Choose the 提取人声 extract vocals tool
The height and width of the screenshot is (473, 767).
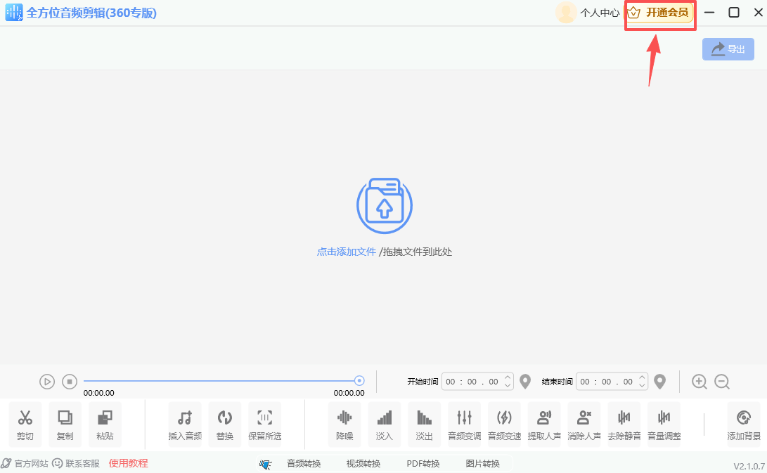(x=544, y=424)
